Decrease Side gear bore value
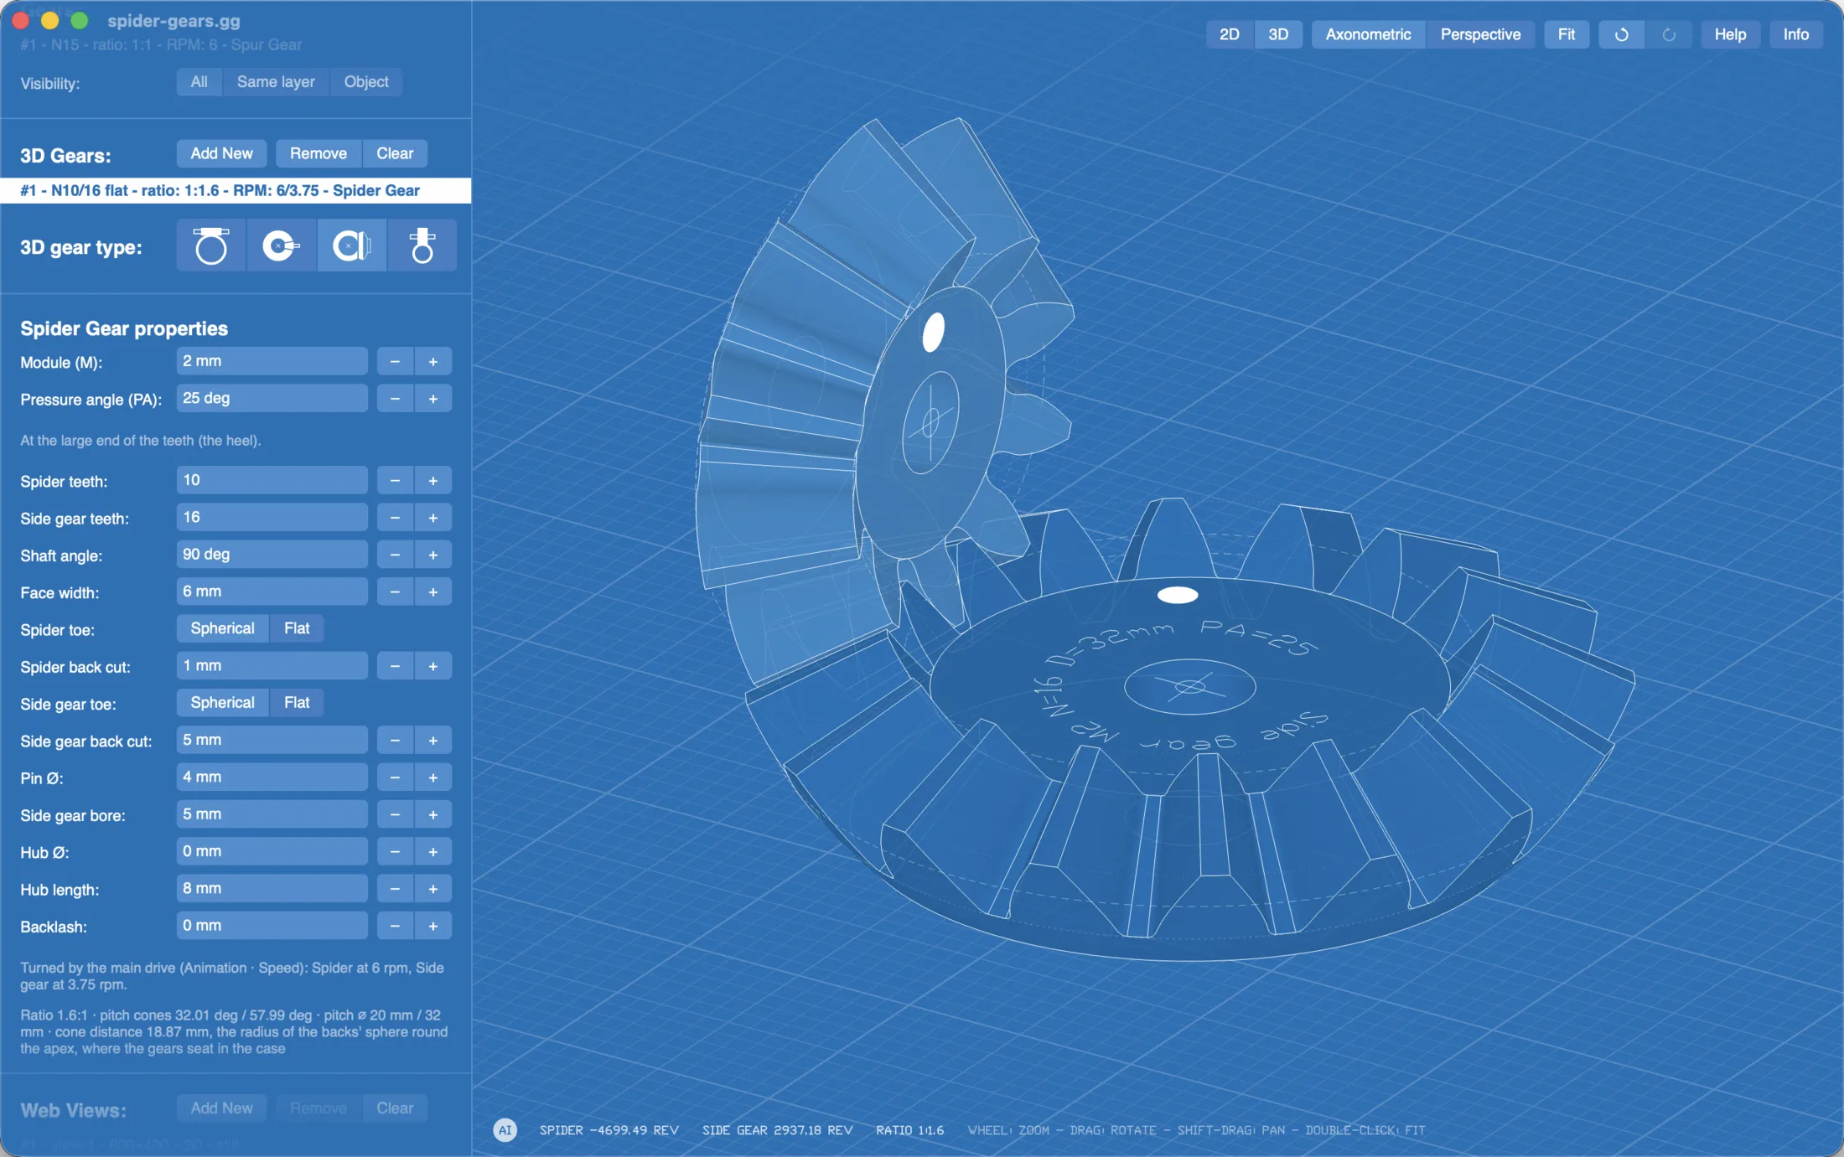The width and height of the screenshot is (1844, 1157). click(x=395, y=814)
